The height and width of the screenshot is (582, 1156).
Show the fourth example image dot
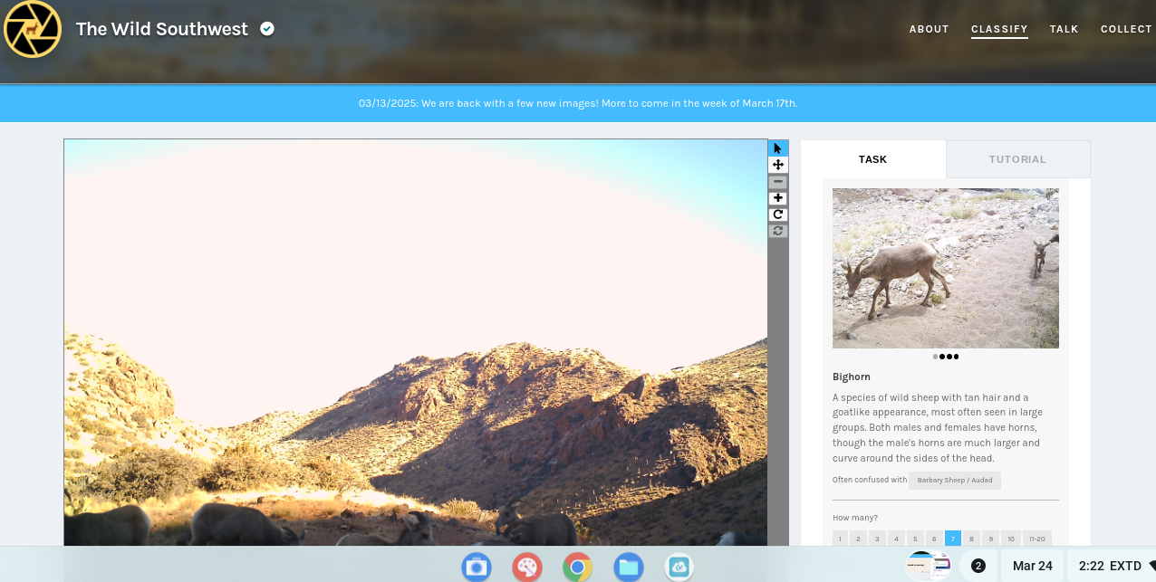(x=957, y=357)
